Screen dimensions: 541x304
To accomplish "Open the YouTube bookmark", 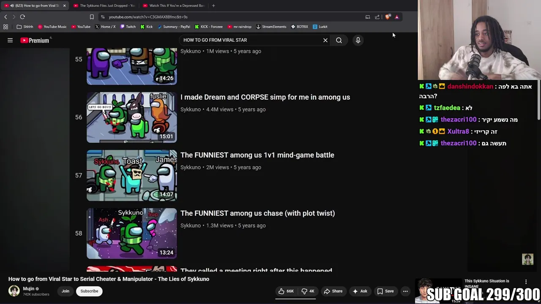I will 81,27.
